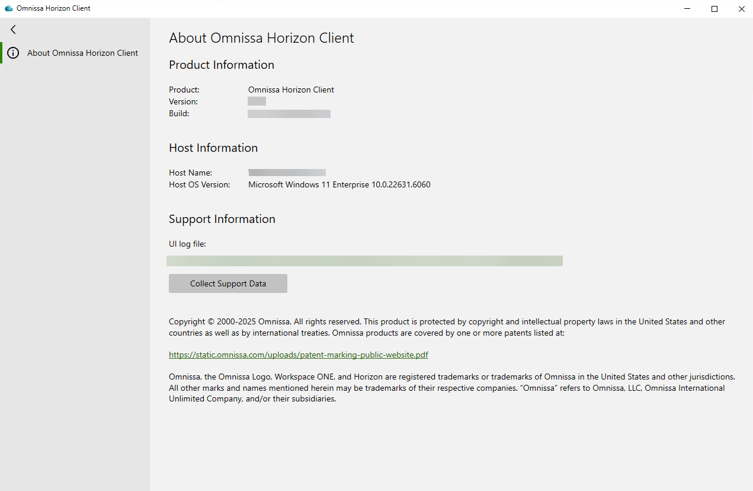Image resolution: width=753 pixels, height=491 pixels.
Task: Click the Collect Support Data button
Action: point(228,283)
